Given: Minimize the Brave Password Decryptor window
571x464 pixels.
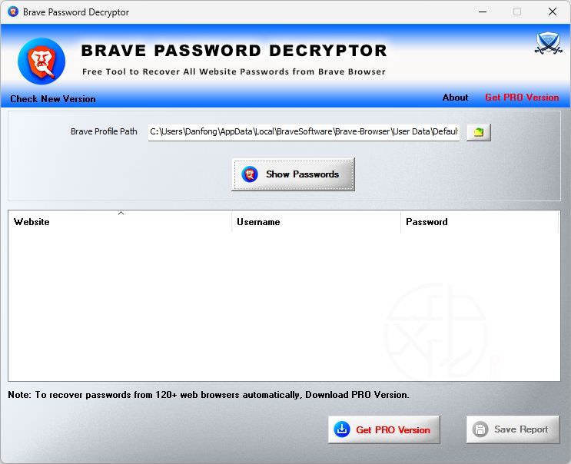Looking at the screenshot, I should click(x=483, y=12).
